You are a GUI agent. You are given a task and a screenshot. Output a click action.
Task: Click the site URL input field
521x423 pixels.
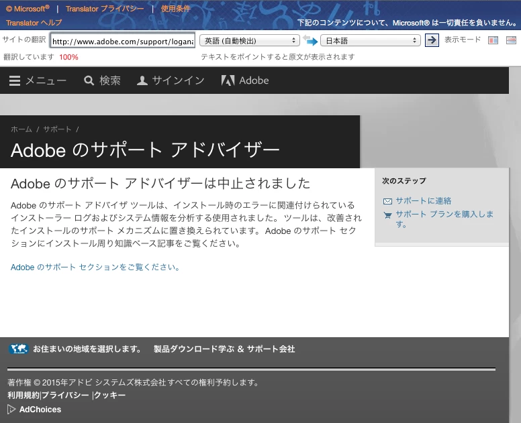pos(123,41)
